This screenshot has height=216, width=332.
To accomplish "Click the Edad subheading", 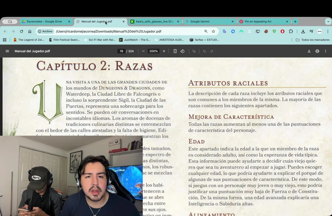I will [196, 141].
